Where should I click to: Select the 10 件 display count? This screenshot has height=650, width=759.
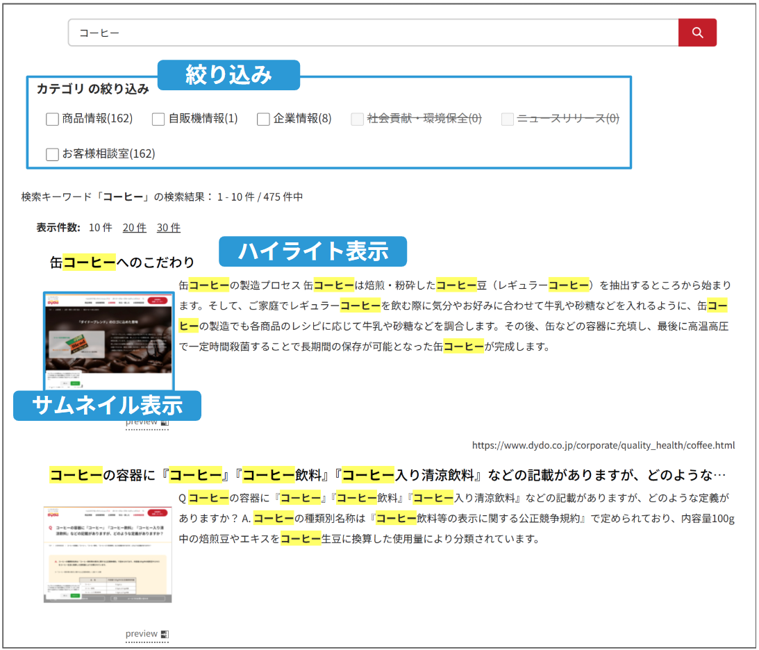point(100,228)
